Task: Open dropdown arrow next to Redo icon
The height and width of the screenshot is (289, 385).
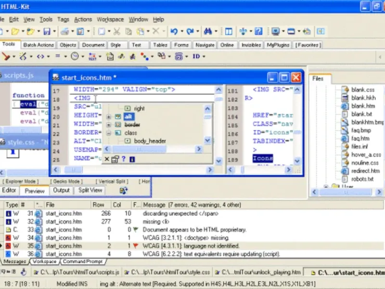Action: 197,31
